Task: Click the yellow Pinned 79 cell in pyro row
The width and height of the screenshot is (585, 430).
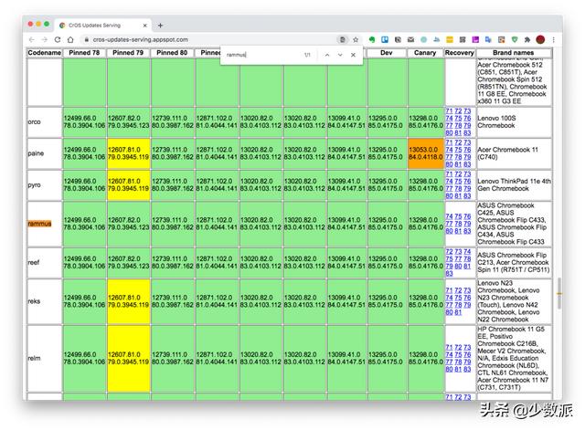Action: click(x=129, y=185)
